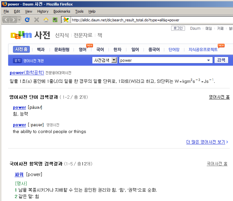The height and width of the screenshot is (201, 233).
Task: Open the power [páuər] dictionary entry
Action: 19,107
